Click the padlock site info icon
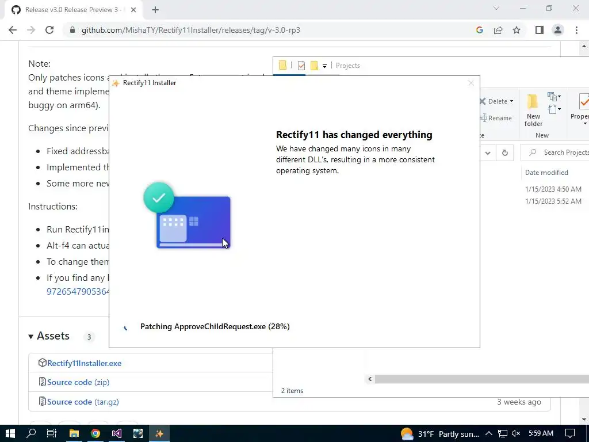The height and width of the screenshot is (442, 589). tap(72, 30)
